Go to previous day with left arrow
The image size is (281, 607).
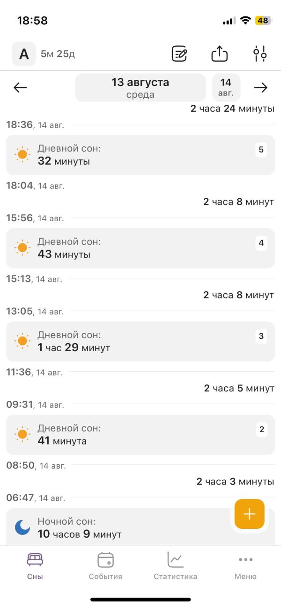pos(20,87)
